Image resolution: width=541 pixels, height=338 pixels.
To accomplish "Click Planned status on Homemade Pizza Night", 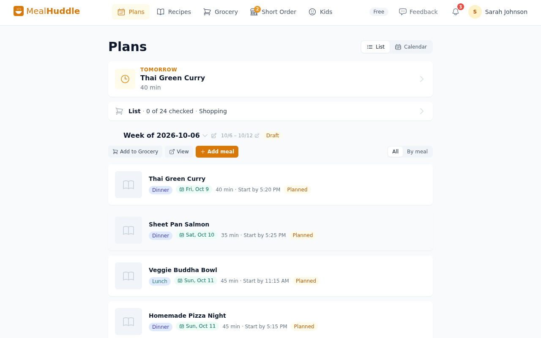I will [x=304, y=327].
